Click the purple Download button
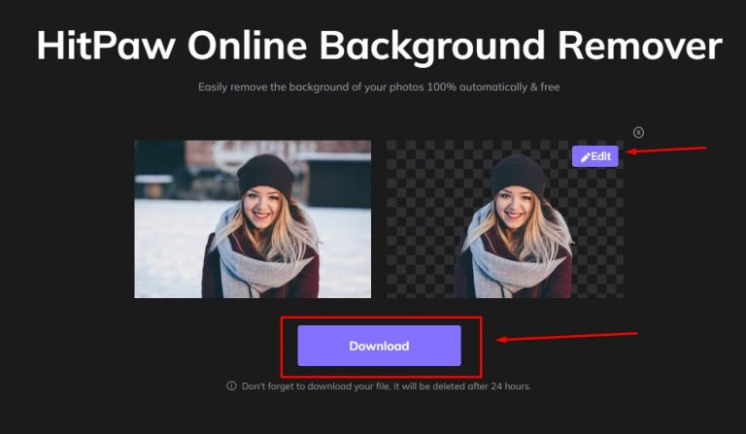The image size is (746, 434). pyautogui.click(x=379, y=346)
